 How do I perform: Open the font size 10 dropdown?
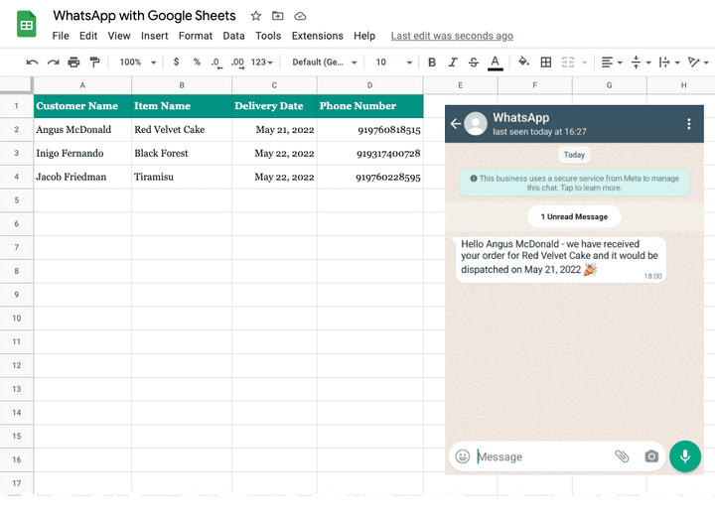(x=393, y=62)
